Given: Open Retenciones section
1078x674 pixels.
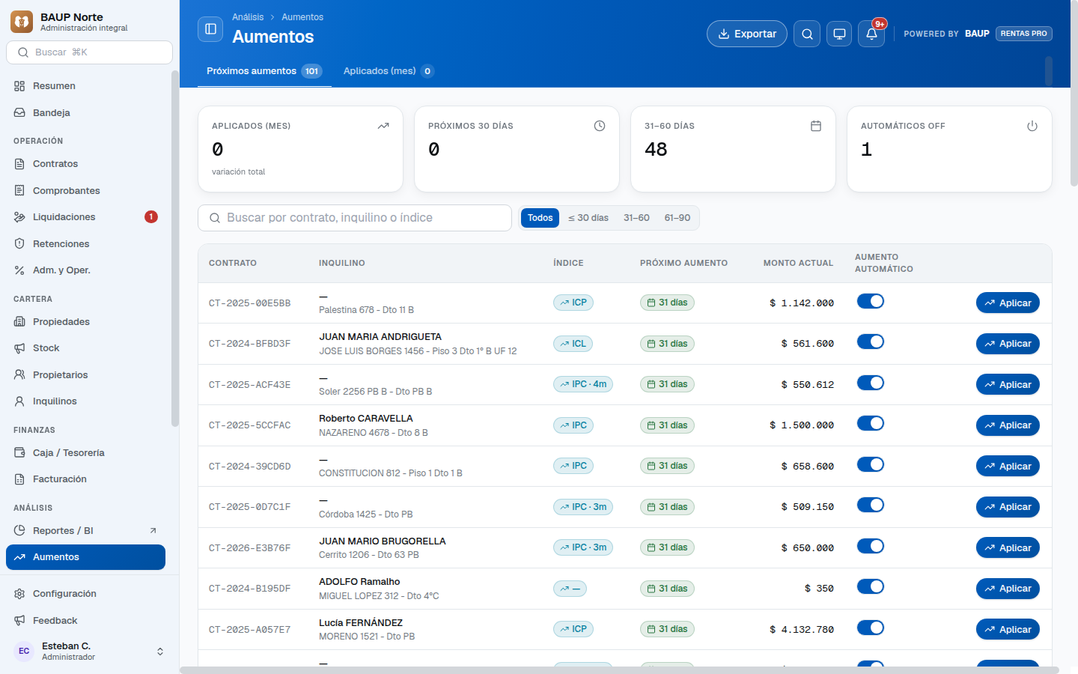Looking at the screenshot, I should click(x=85, y=244).
